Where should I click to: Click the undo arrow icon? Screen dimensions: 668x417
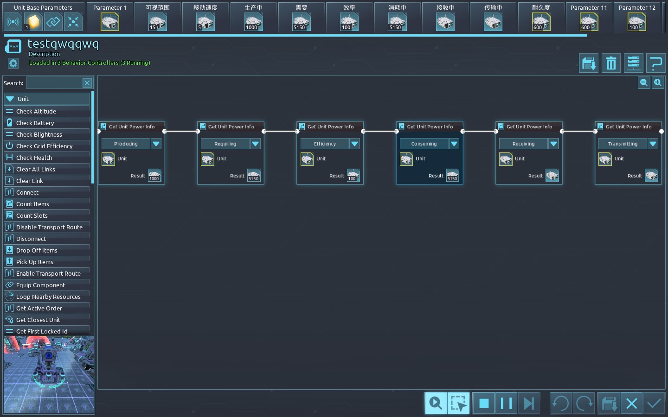pyautogui.click(x=560, y=403)
